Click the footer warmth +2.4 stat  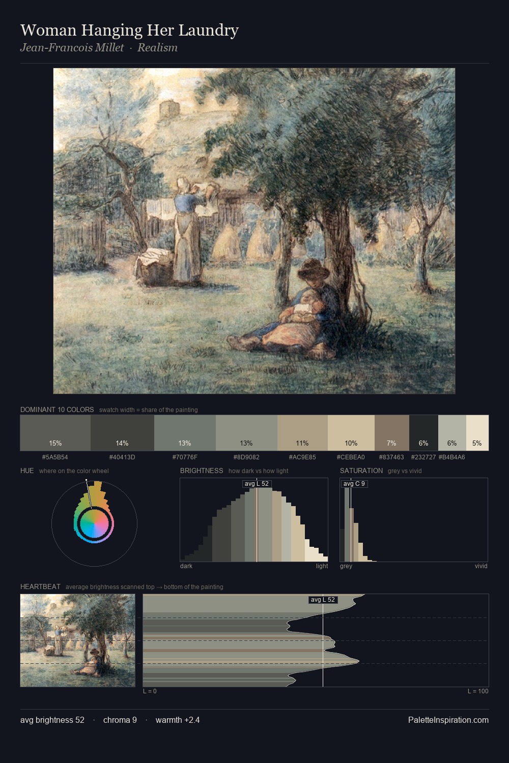[x=178, y=720]
